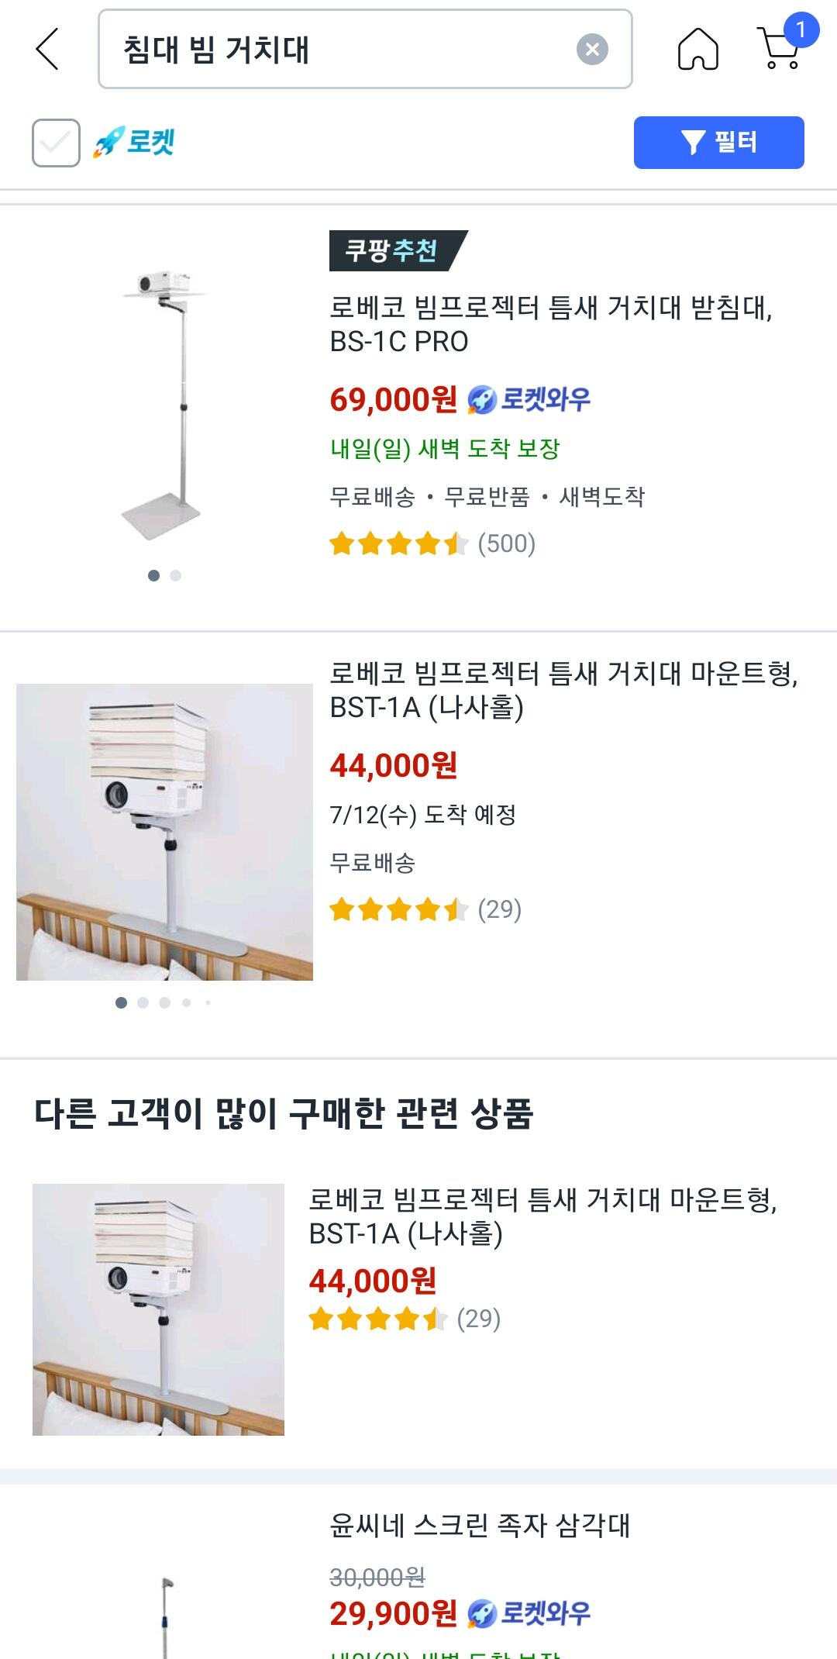Viewport: 837px width, 1659px height.
Task: Open the BST-1A (나사홀) 마운트형 listing title
Action: click(563, 689)
